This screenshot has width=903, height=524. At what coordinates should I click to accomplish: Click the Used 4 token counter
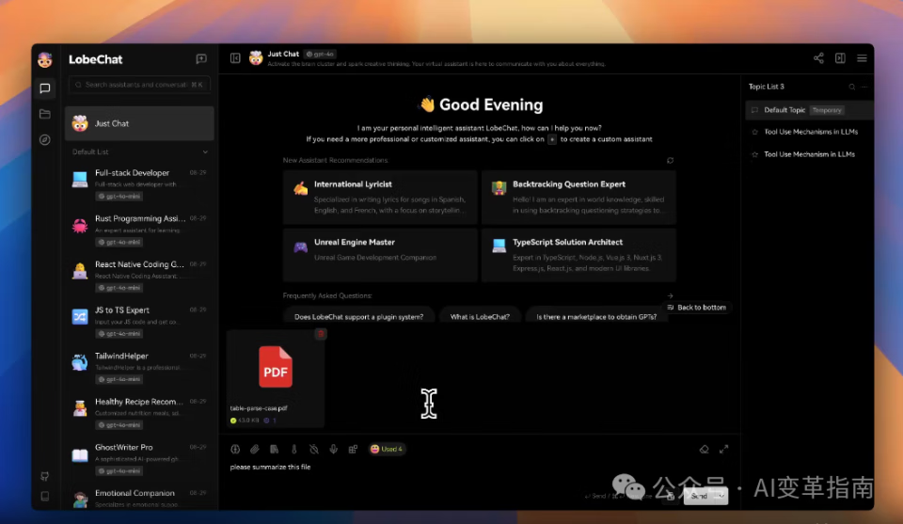coord(387,449)
